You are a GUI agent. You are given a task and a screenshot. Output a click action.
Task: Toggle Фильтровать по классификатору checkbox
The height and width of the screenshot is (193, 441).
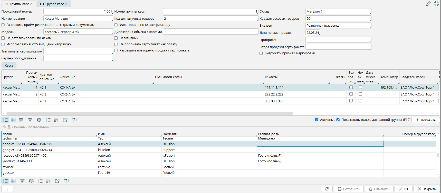click(x=116, y=25)
